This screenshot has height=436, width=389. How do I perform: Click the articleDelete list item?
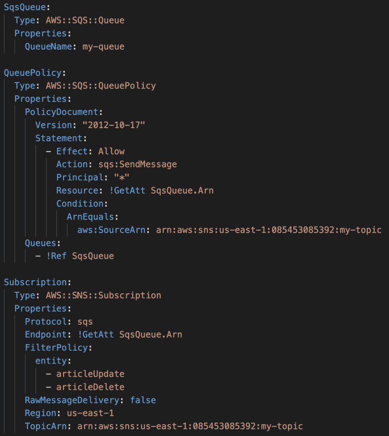pyautogui.click(x=90, y=387)
